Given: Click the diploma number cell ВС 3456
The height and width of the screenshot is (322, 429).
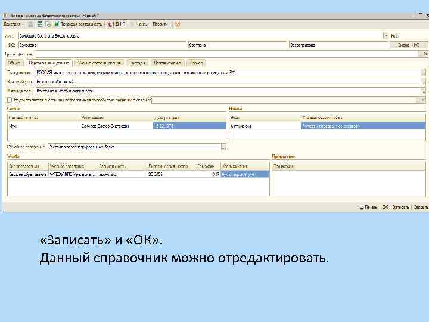Looking at the screenshot, I should pos(171,174).
